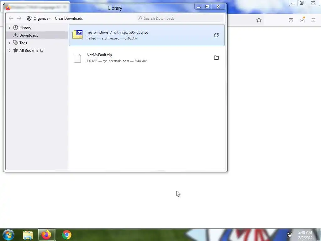This screenshot has height=241, width=321.
Task: Click the back arrow in Library toolbar
Action: tap(11, 19)
